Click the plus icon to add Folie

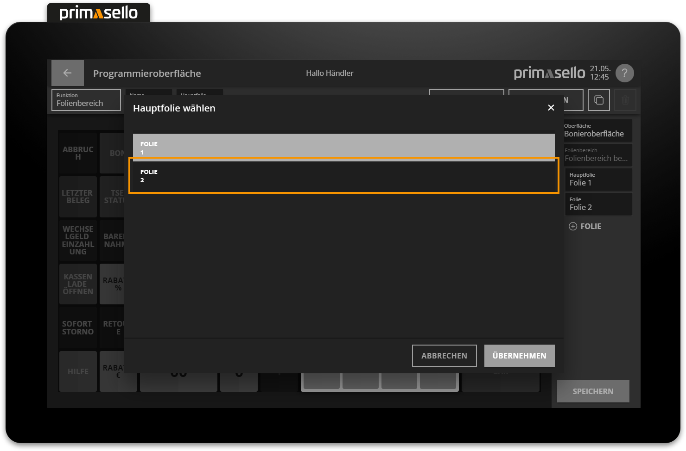(x=573, y=226)
